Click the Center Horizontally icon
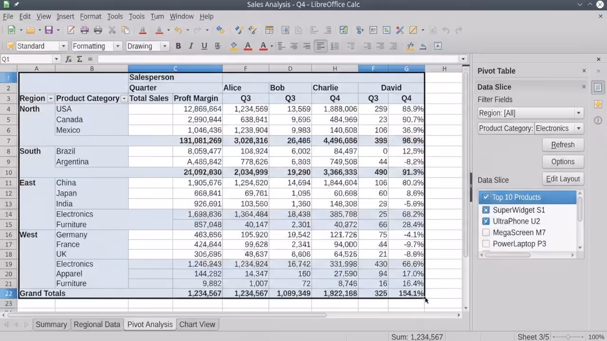 tap(294, 46)
